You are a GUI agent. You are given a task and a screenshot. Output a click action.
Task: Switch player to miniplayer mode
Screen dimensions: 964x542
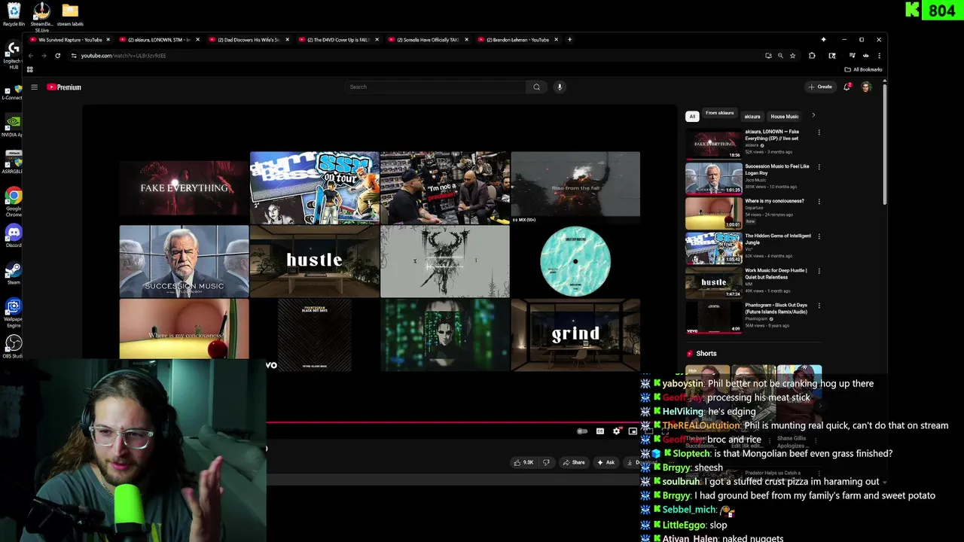(x=633, y=431)
